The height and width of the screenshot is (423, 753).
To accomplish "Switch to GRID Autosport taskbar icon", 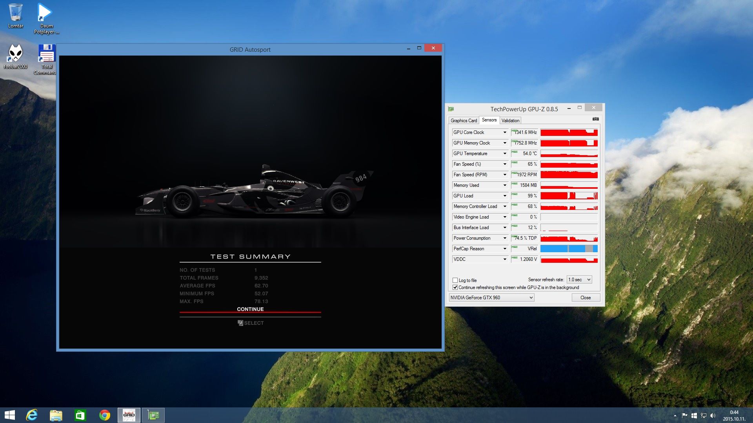I will click(129, 415).
